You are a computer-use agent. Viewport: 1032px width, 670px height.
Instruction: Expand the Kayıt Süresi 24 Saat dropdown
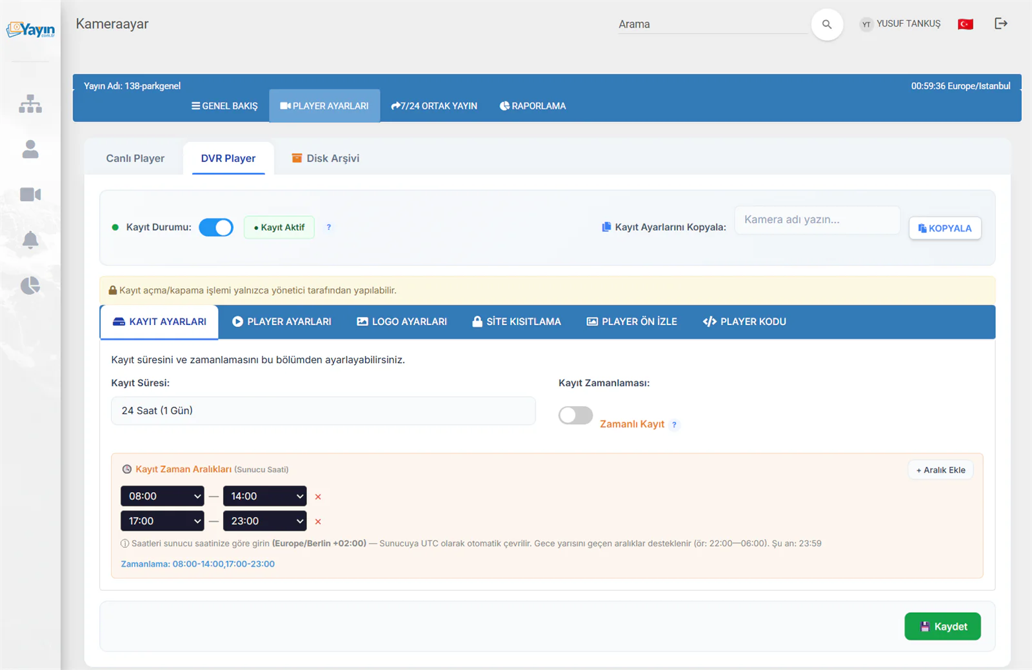323,411
